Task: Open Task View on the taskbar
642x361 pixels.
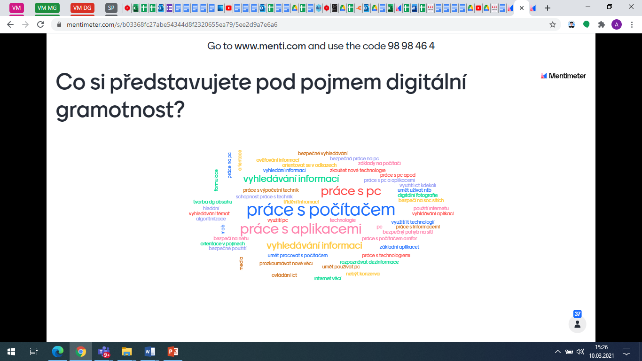Action: [x=33, y=351]
